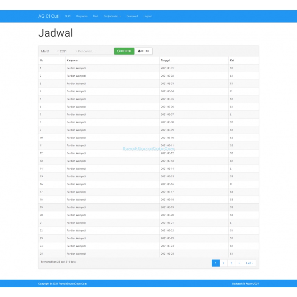Open the Password page

coord(132,16)
